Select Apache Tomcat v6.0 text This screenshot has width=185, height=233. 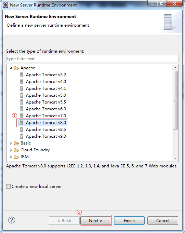46,109
